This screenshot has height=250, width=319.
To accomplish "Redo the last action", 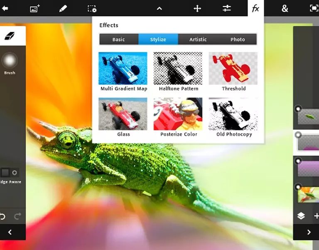I will 17,216.
